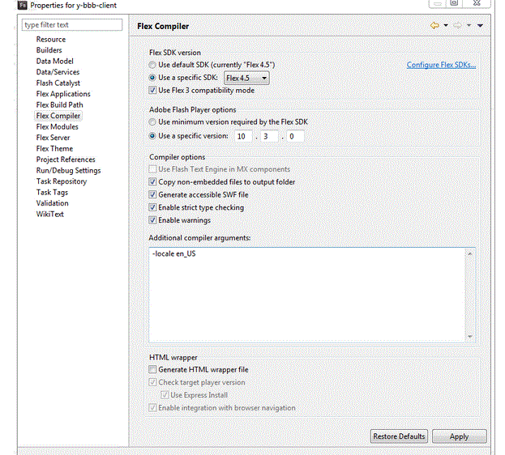
Task: Uncheck Enable strict type checking
Action: (x=153, y=207)
